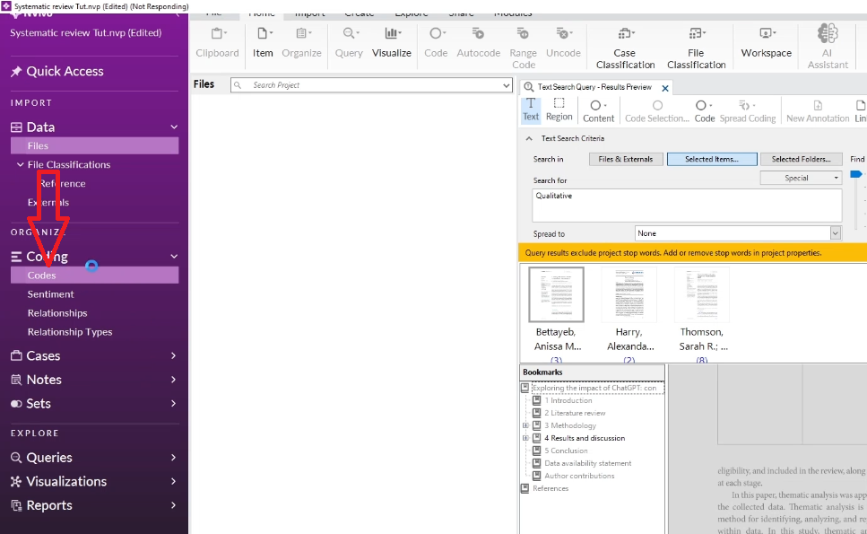The width and height of the screenshot is (867, 534).
Task: Click the Selected Items... button
Action: (x=712, y=159)
